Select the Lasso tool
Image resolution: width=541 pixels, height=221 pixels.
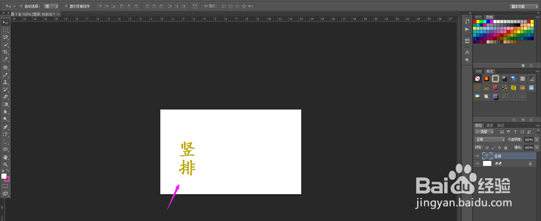pyautogui.click(x=5, y=37)
